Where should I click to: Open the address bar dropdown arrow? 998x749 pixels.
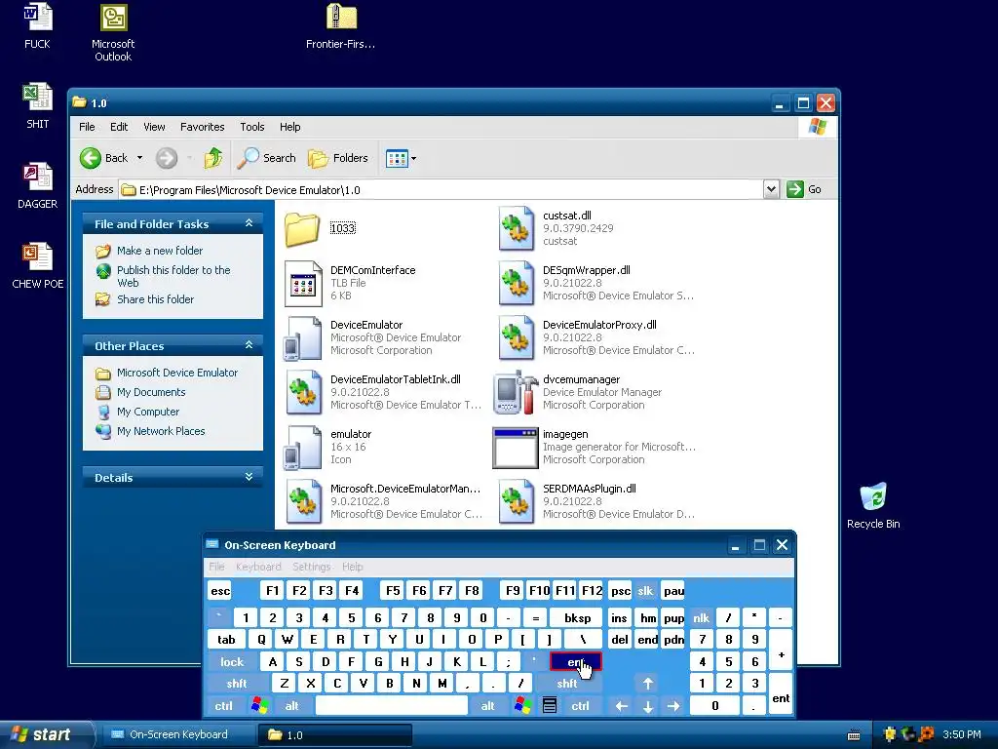click(771, 189)
